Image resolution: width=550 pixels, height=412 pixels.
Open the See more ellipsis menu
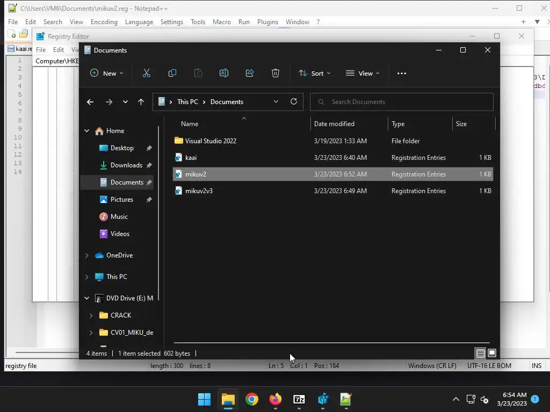[x=402, y=73]
